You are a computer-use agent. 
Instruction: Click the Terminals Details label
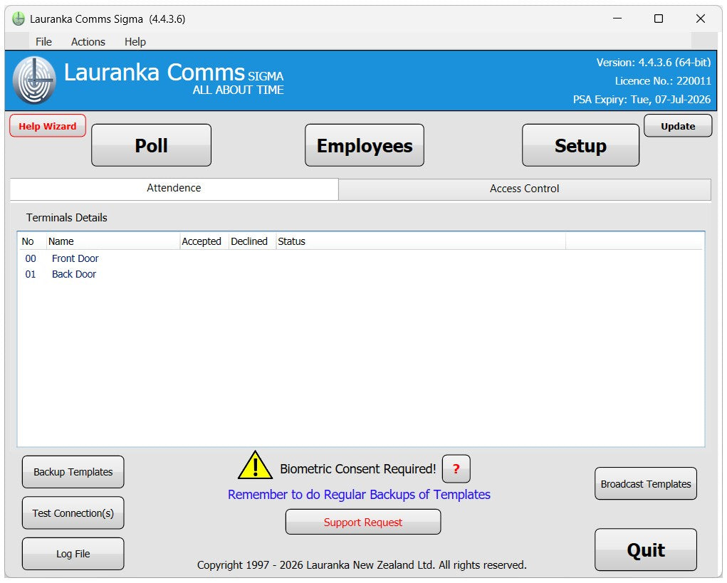point(67,218)
